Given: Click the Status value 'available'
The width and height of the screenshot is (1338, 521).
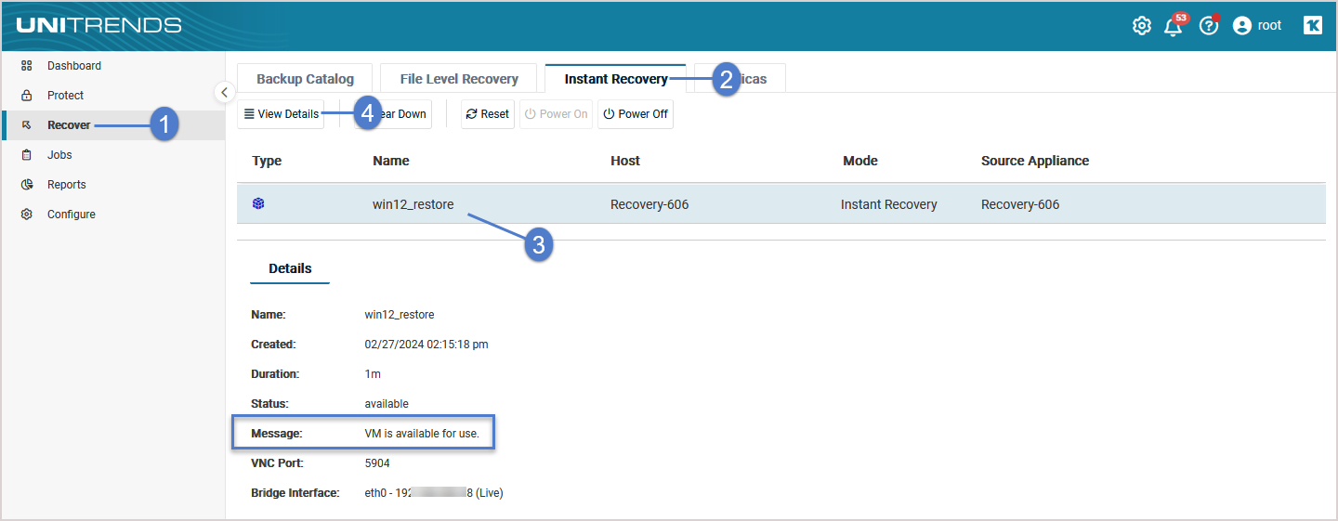Looking at the screenshot, I should click(387, 404).
